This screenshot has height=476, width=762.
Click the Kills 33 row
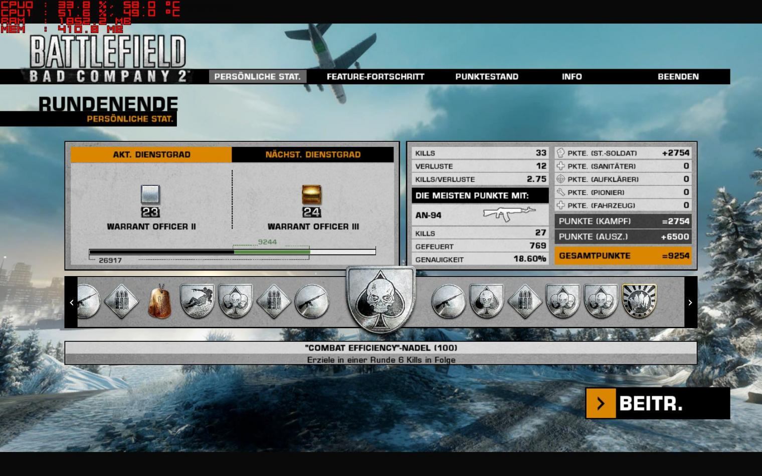pos(480,153)
